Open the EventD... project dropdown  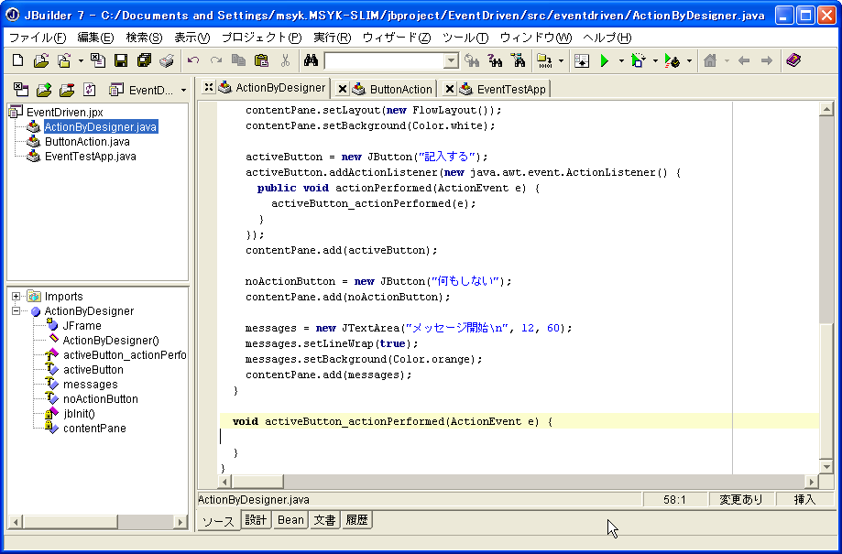point(183,90)
